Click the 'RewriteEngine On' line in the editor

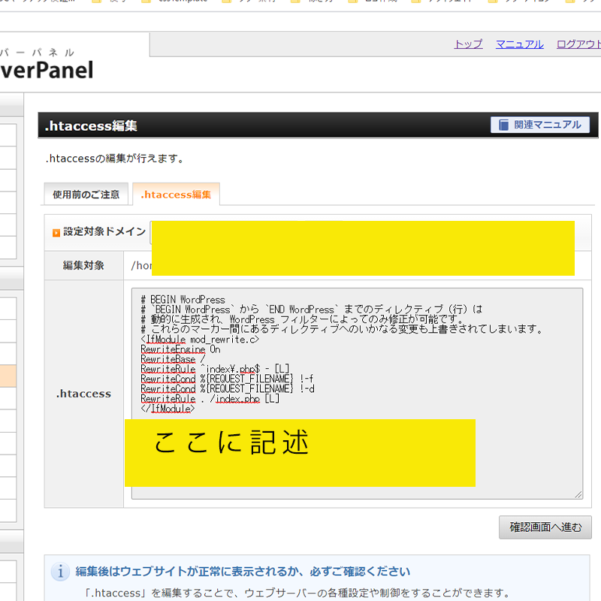(180, 349)
